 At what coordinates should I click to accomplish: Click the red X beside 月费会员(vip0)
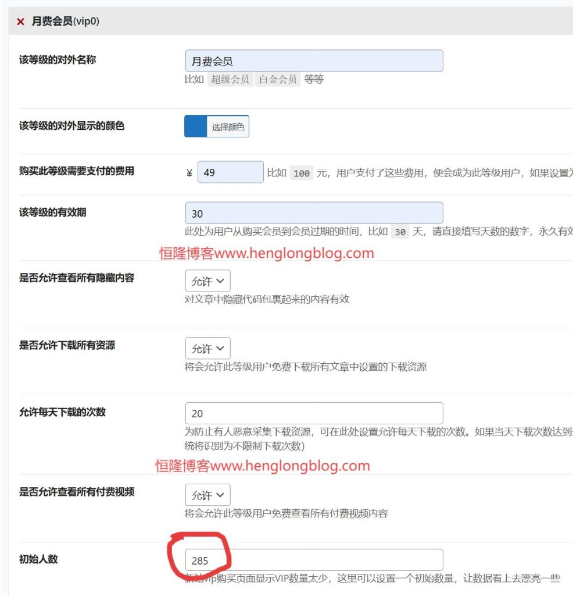tap(20, 22)
